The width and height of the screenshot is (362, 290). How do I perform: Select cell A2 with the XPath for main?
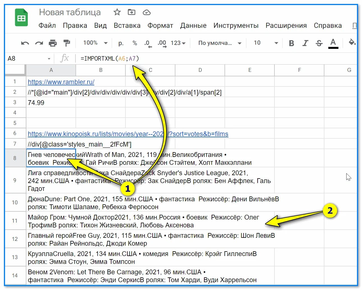coord(51,92)
